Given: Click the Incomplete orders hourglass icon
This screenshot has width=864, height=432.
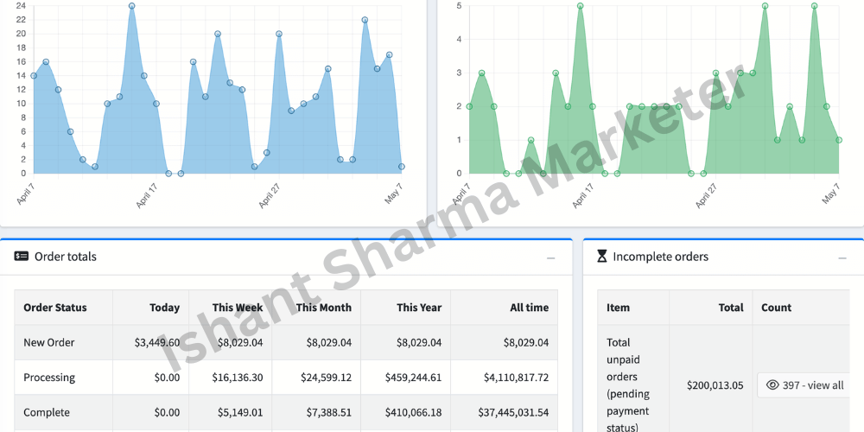Looking at the screenshot, I should pyautogui.click(x=602, y=257).
